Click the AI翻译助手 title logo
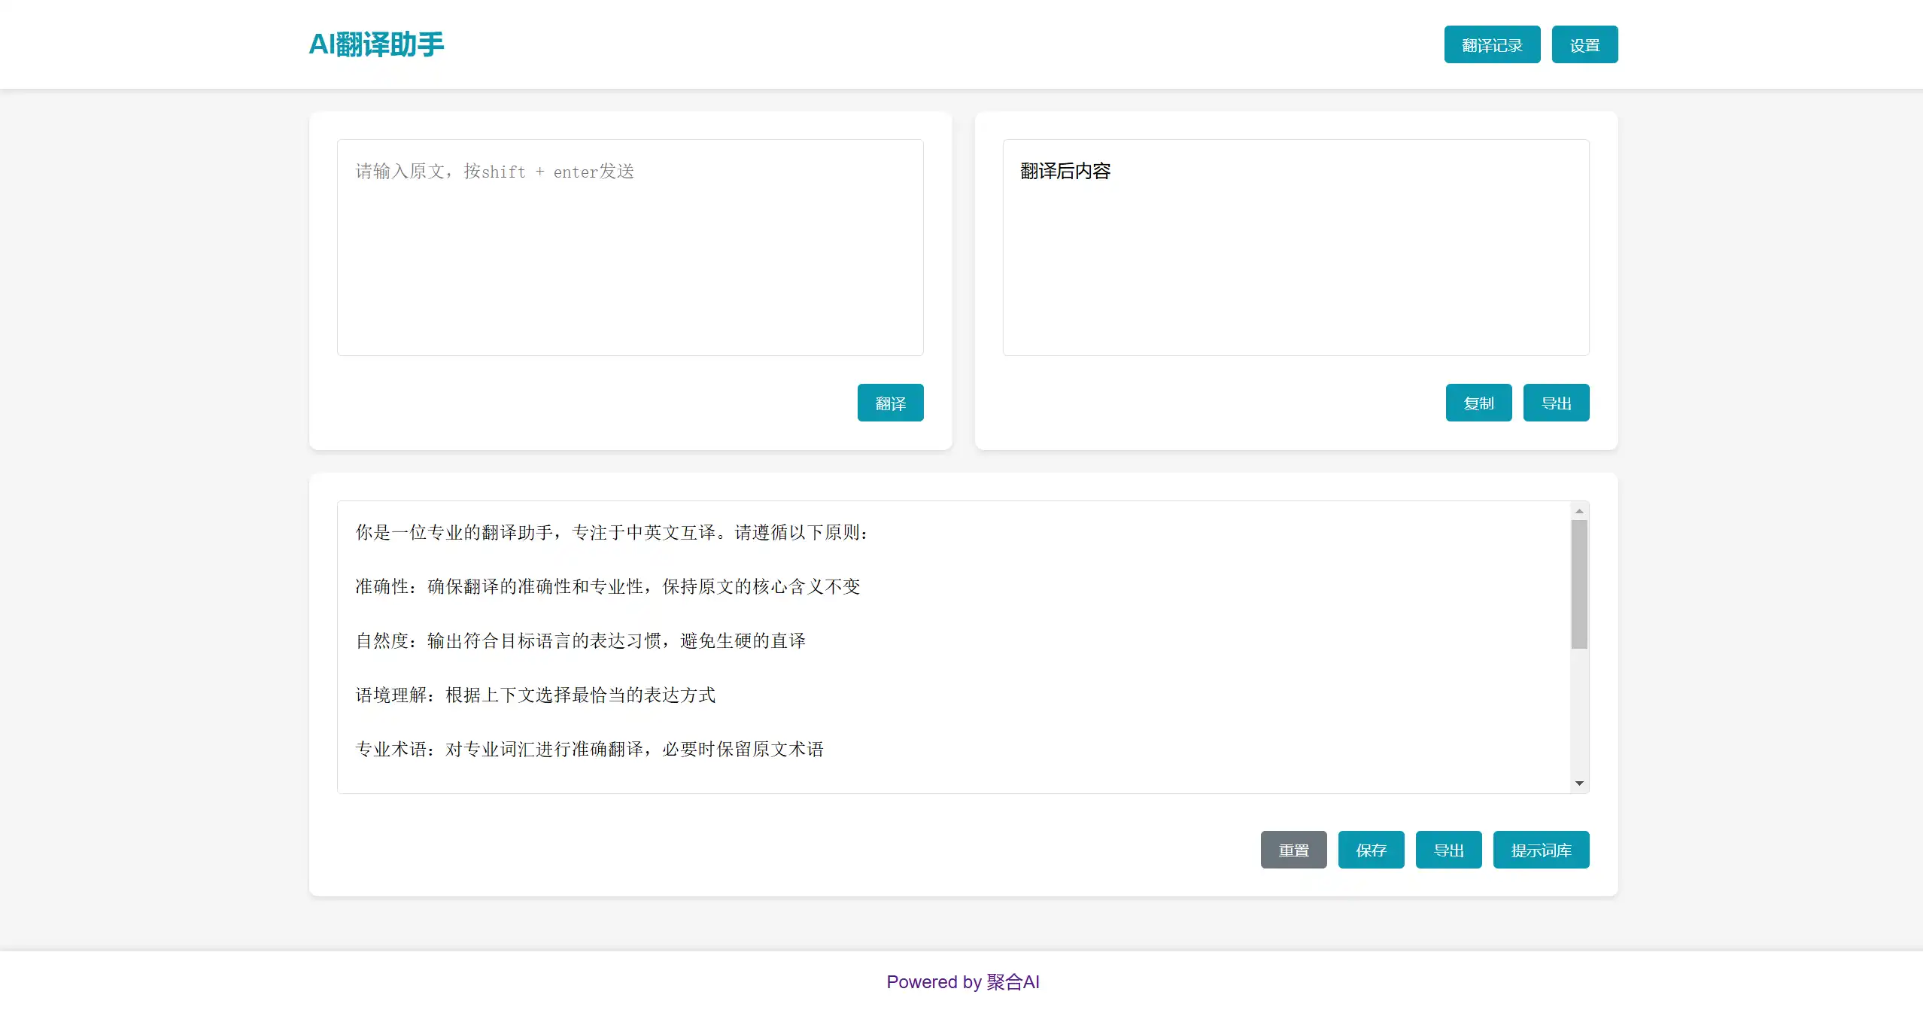Screen dimensions: 1923x1010 click(x=376, y=44)
